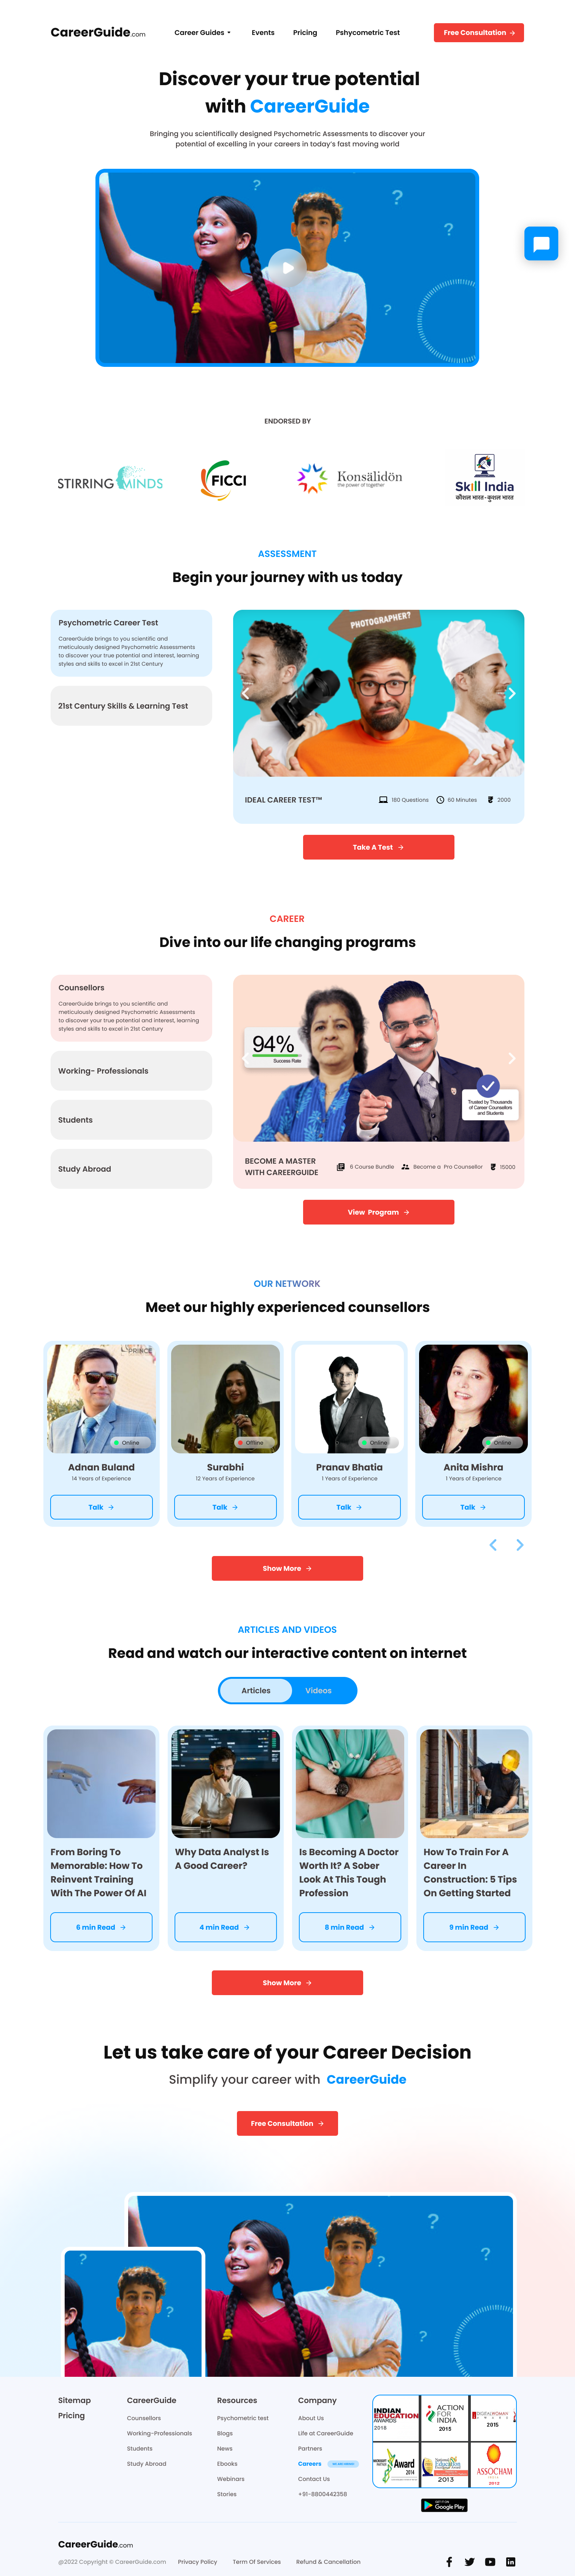The width and height of the screenshot is (575, 2576).
Task: Expand 21st Century Skills & Learning Test
Action: point(131,705)
